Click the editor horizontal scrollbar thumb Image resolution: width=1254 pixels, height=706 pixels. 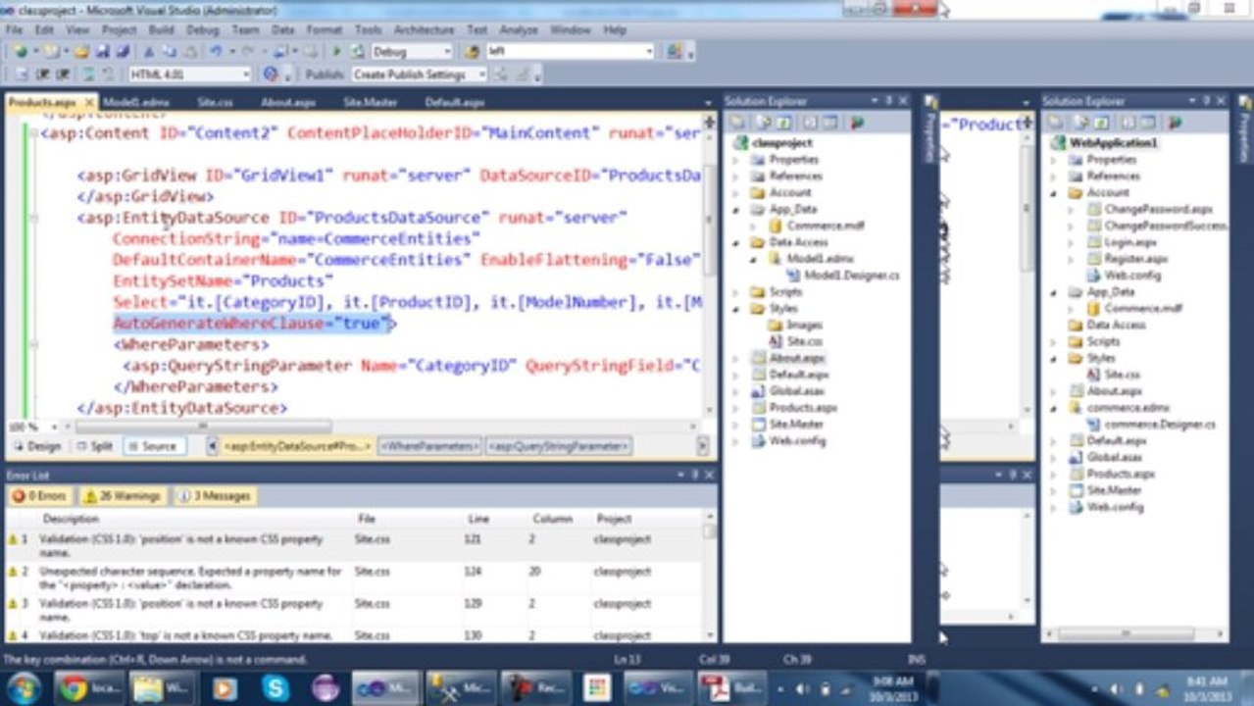203,428
